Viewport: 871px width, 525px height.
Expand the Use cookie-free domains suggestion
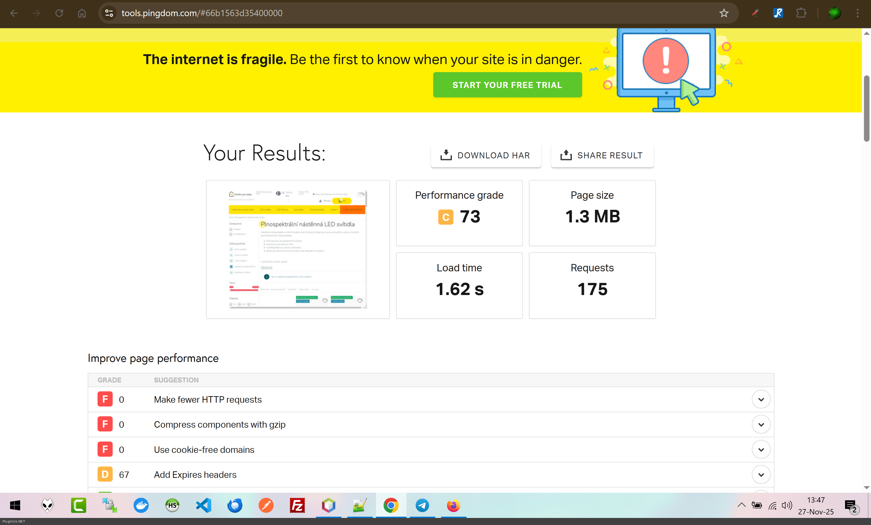click(761, 450)
